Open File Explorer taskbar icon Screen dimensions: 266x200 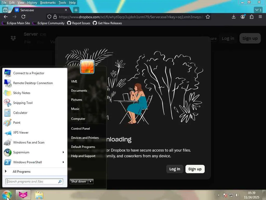39,195
